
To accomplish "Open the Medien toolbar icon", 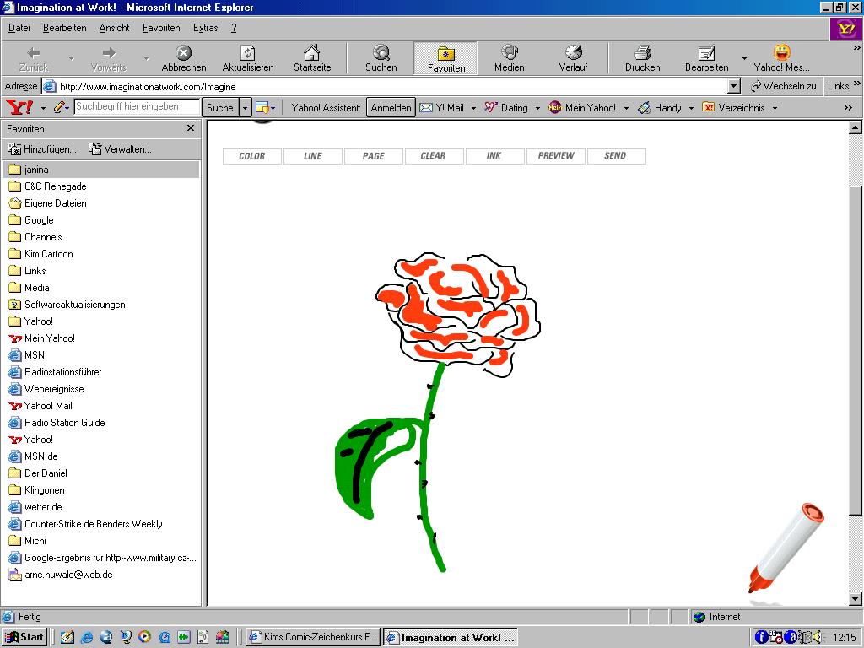I will pyautogui.click(x=509, y=53).
